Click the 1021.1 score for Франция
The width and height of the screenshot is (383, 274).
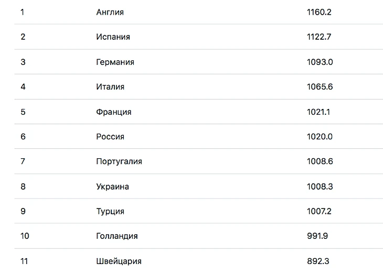tap(318, 112)
